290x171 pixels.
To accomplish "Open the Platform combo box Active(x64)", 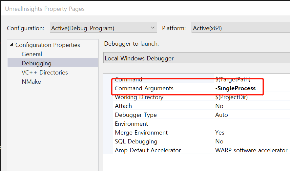I will (240, 28).
